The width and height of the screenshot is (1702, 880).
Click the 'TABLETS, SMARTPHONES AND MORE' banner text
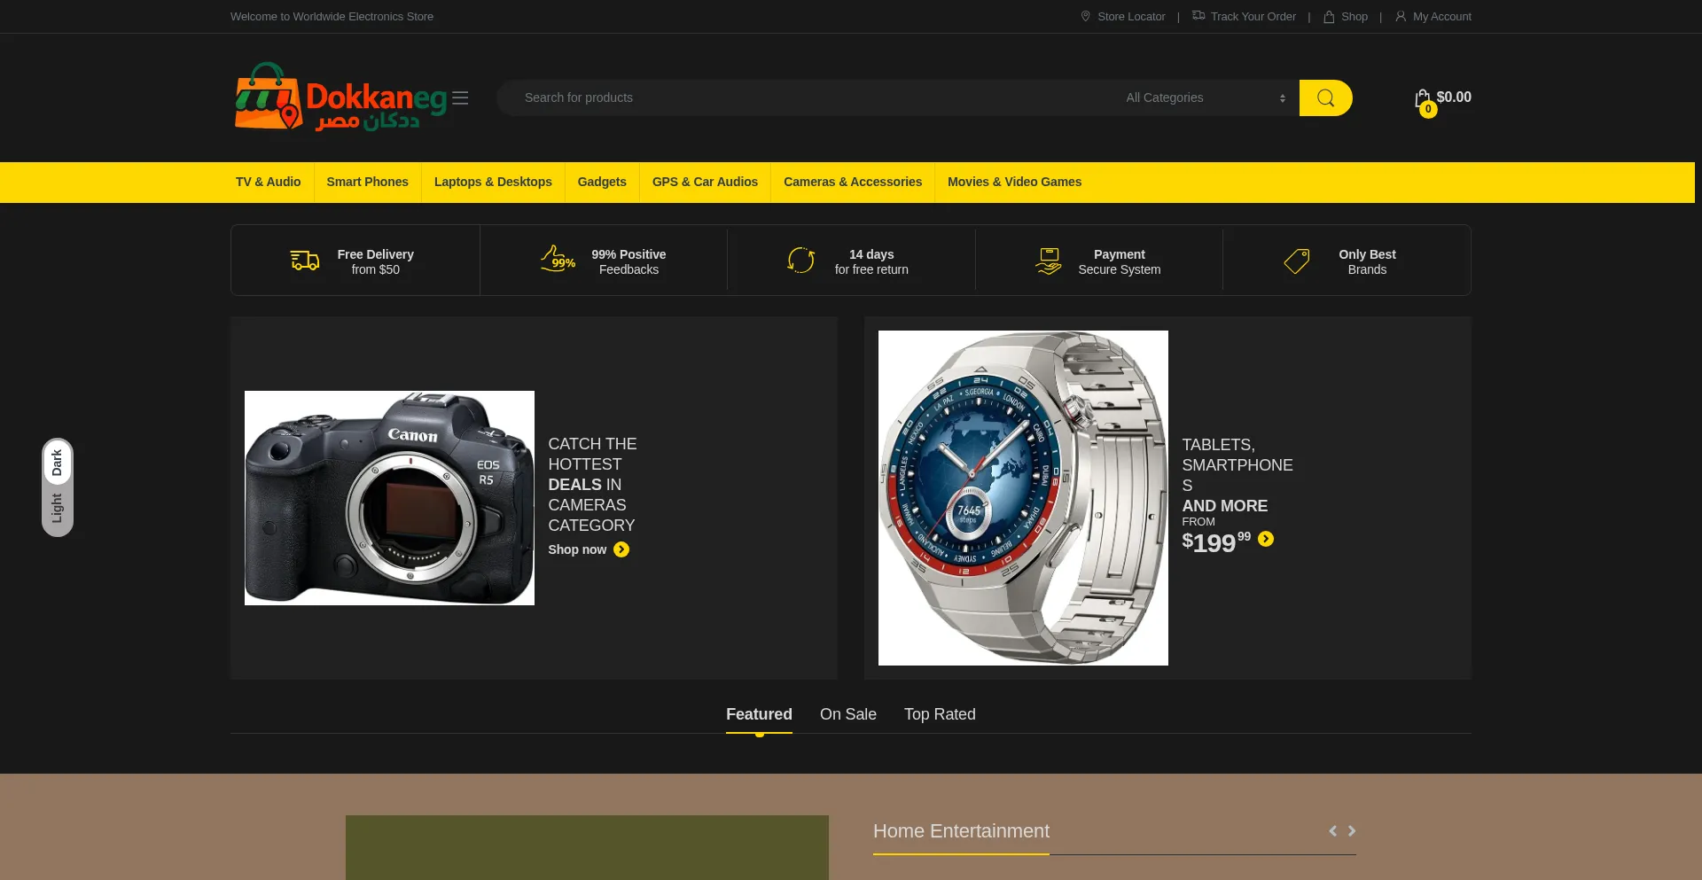pyautogui.click(x=1237, y=475)
